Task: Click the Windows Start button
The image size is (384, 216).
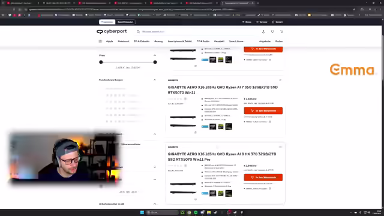Action: tap(142, 212)
